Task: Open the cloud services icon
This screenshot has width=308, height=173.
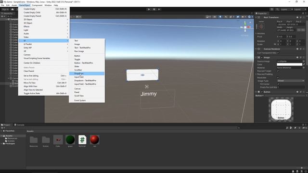Action: 13,10
